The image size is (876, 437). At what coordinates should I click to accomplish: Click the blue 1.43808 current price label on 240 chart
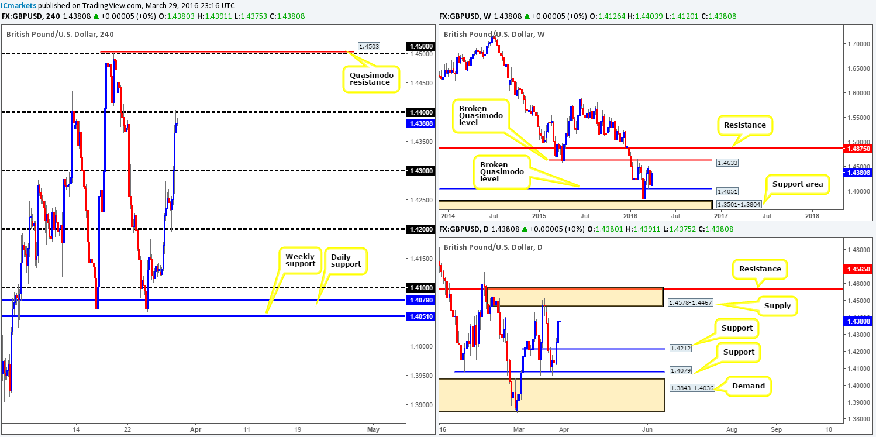coord(421,123)
